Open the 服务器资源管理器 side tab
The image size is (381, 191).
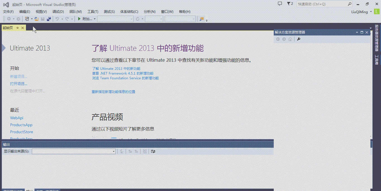[377, 38]
